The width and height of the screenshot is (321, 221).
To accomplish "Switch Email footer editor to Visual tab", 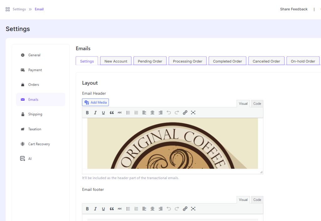I will 243,200.
